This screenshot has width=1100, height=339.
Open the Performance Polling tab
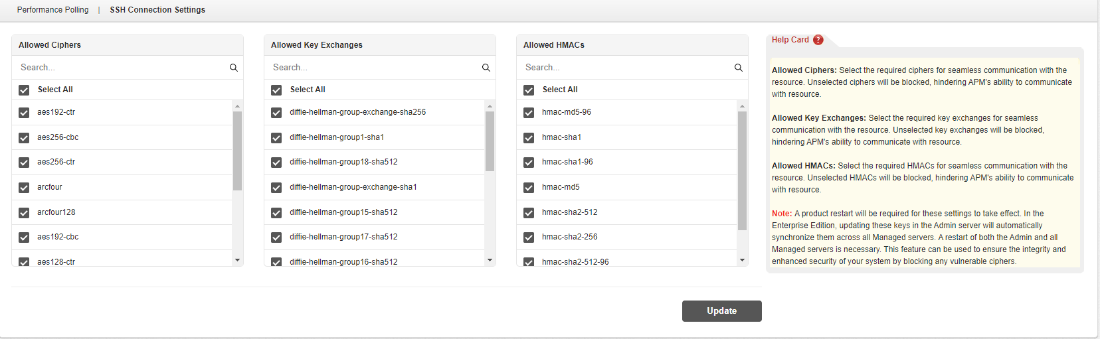coord(53,10)
